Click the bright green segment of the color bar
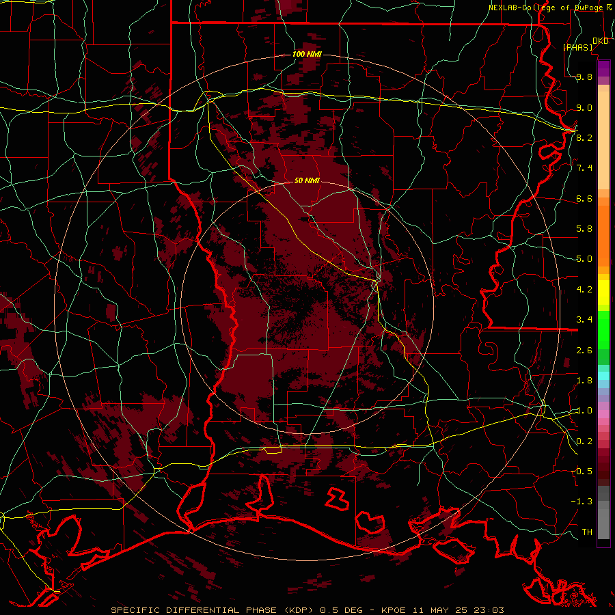The width and height of the screenshot is (615, 615). point(603,329)
